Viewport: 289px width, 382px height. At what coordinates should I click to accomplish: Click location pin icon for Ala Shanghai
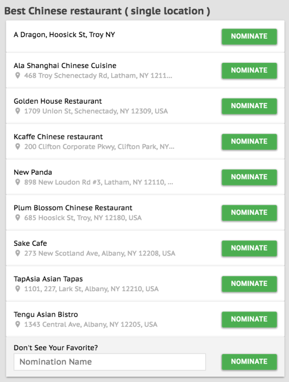tap(18, 76)
